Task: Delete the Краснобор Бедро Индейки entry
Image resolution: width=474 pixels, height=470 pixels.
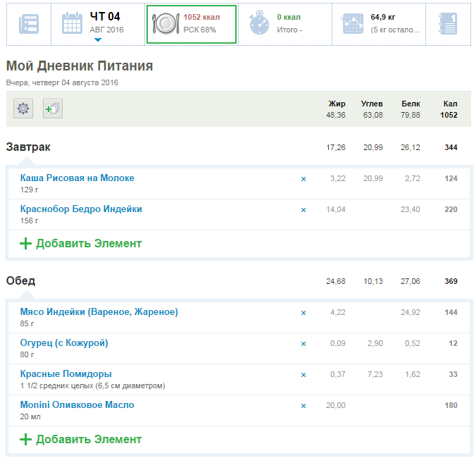Action: coord(304,210)
